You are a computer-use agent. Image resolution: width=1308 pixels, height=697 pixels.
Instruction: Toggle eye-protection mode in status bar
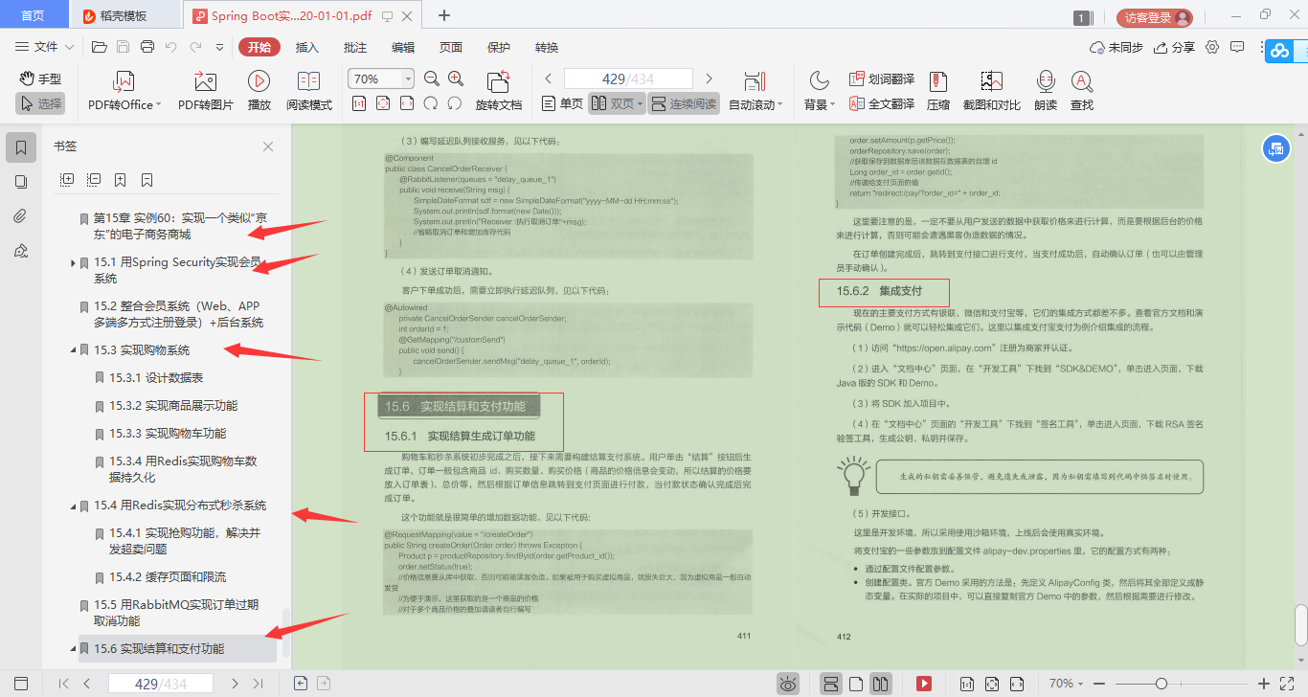click(x=788, y=684)
